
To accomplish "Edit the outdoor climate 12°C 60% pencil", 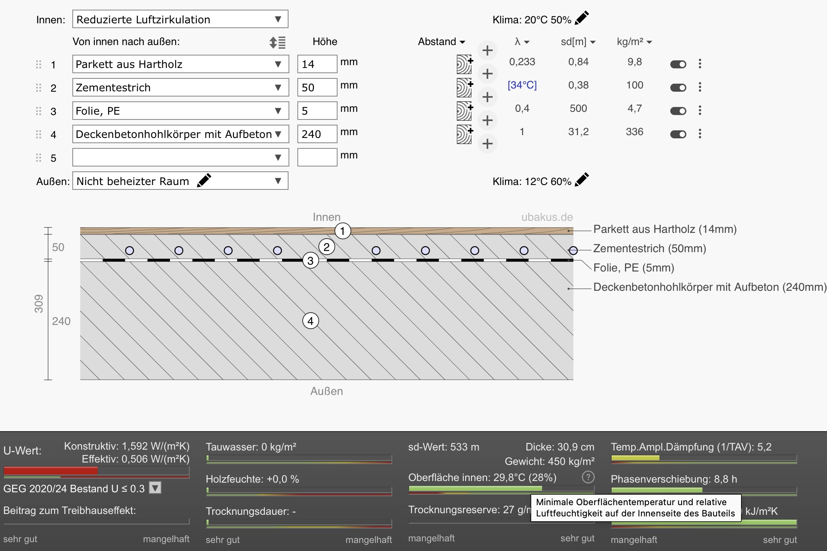I will pos(582,180).
